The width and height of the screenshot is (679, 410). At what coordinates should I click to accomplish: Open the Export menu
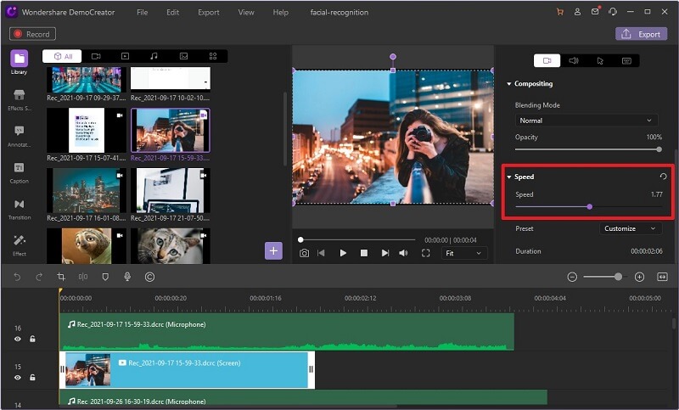click(207, 13)
